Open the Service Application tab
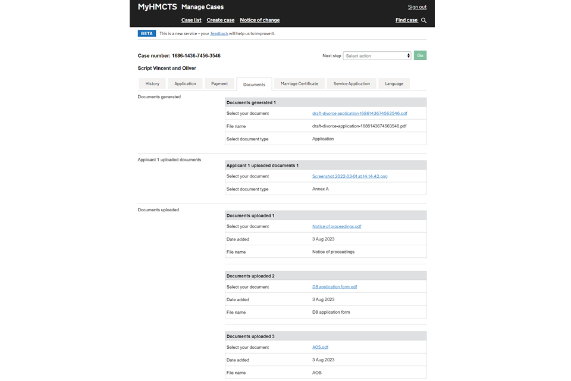This screenshot has height=381, width=571. (x=352, y=84)
